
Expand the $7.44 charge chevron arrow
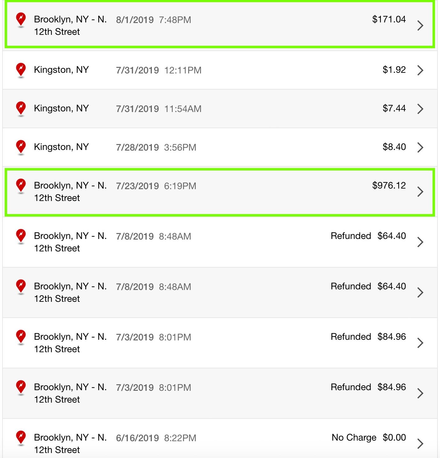420,109
